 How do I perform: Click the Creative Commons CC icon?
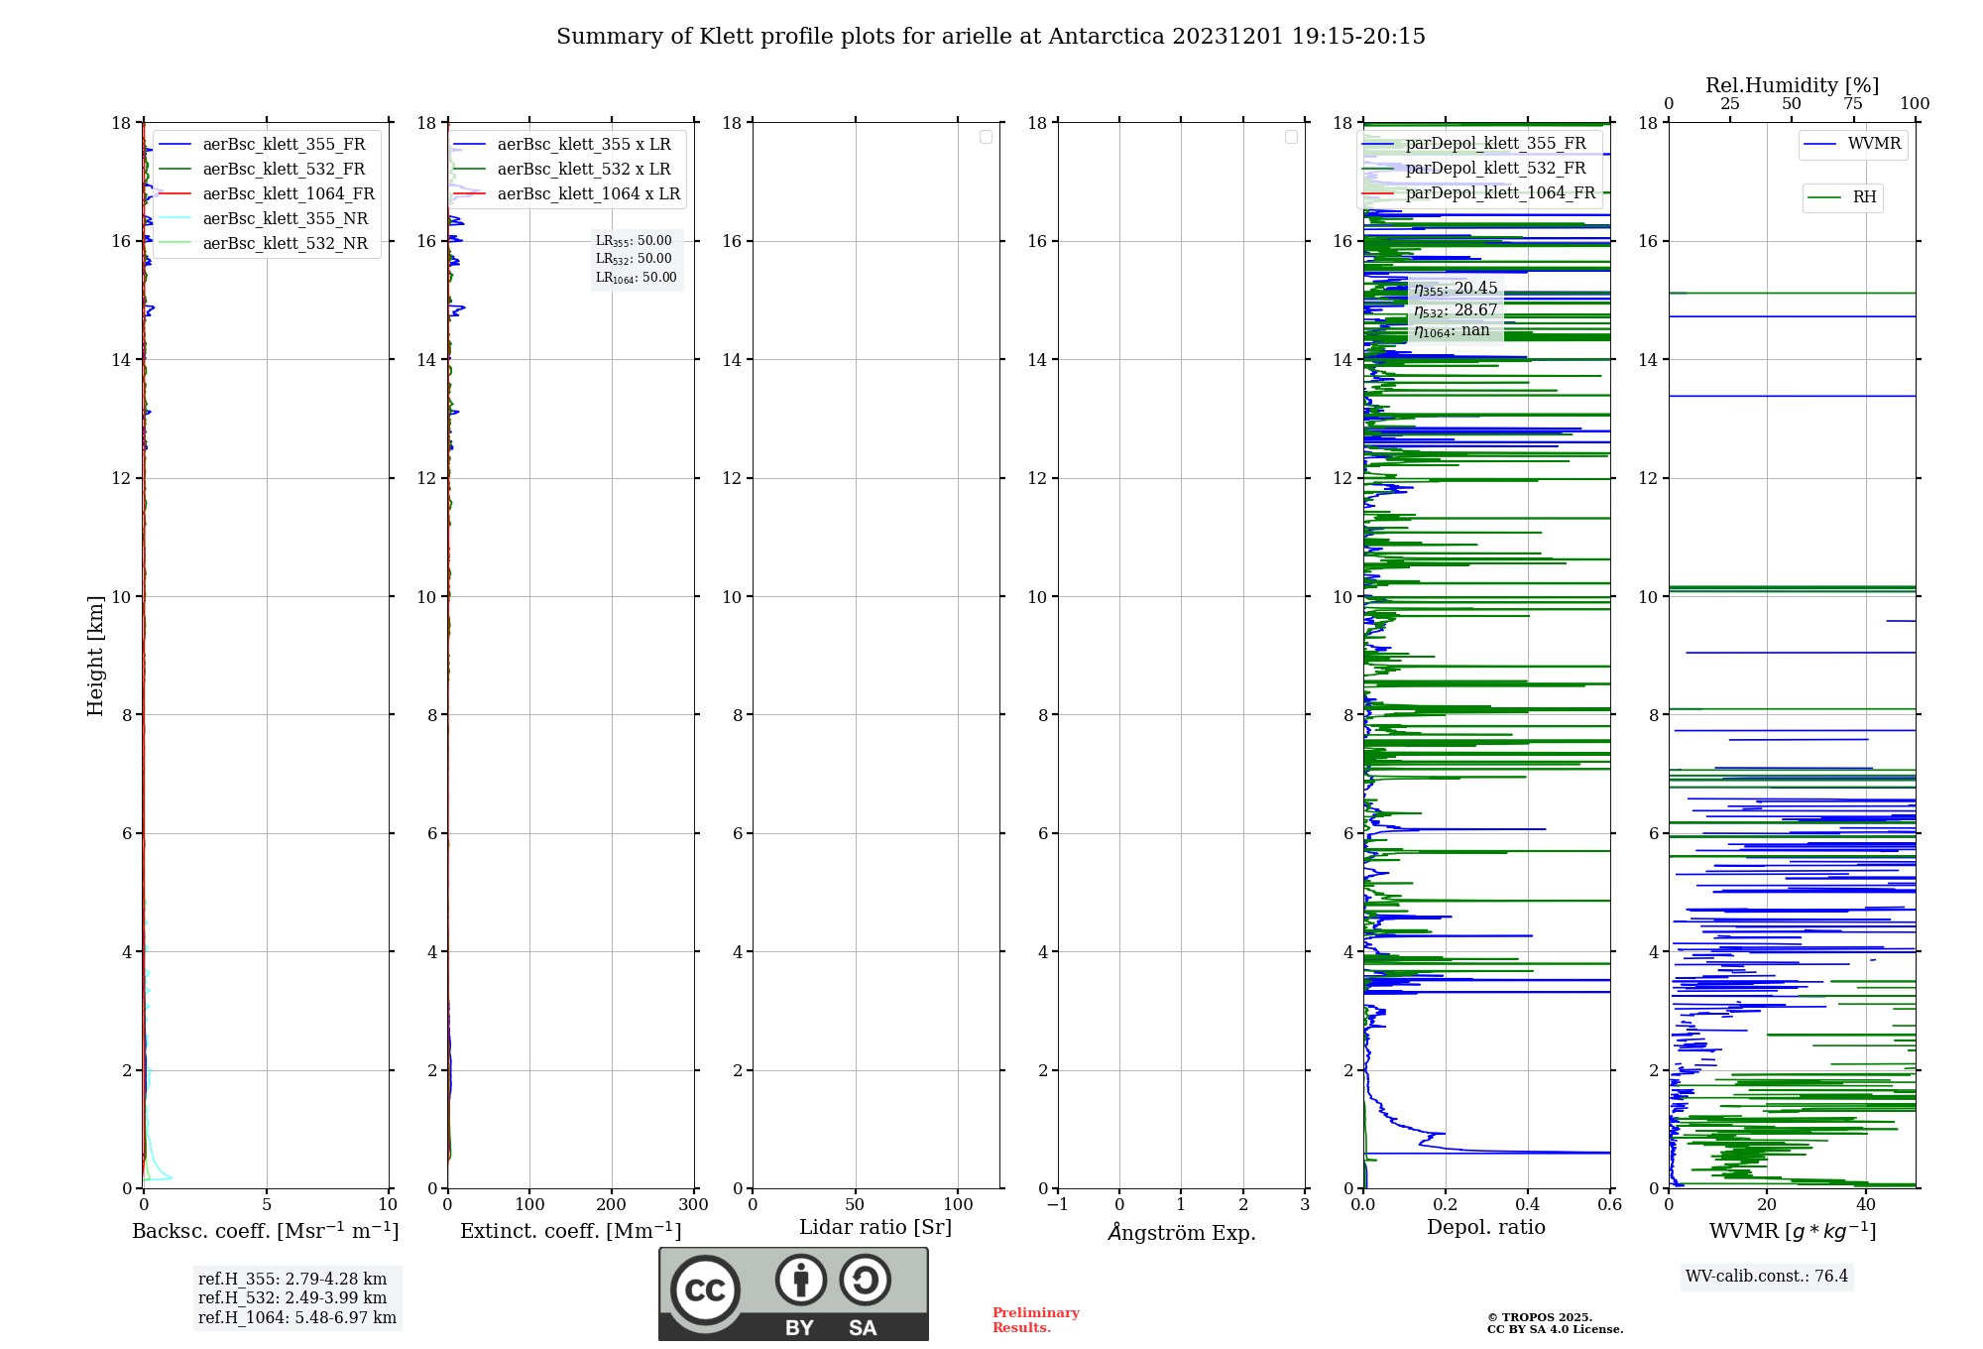click(x=705, y=1289)
